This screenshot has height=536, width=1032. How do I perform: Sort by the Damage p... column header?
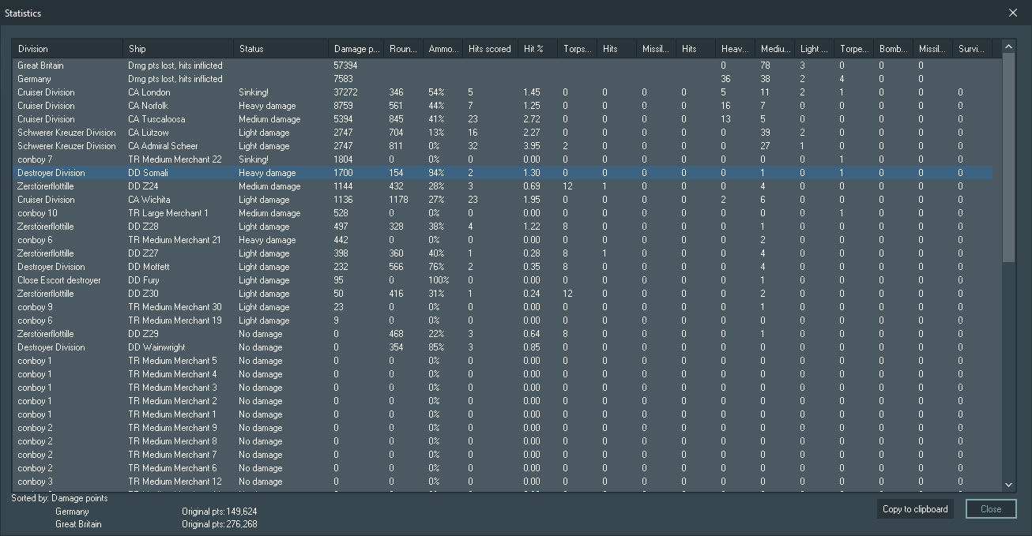point(356,49)
